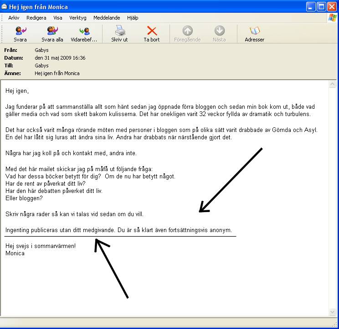Screen dimensions: 339x329
Task: Click the line 'Har de rent av påverkat ditt liv?'
Action: [x=46, y=183]
